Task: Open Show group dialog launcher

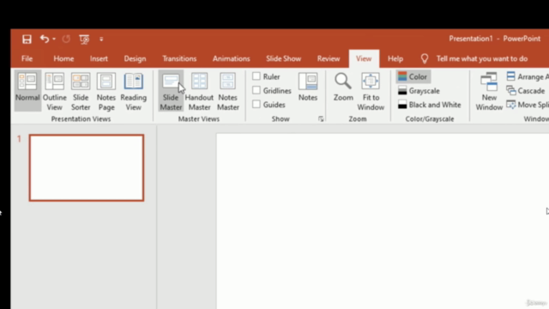Action: pos(321,119)
